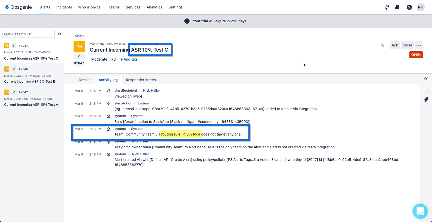This screenshot has width=432, height=222.
Task: Open the notes icon in right sidebar
Action: pyautogui.click(x=426, y=90)
